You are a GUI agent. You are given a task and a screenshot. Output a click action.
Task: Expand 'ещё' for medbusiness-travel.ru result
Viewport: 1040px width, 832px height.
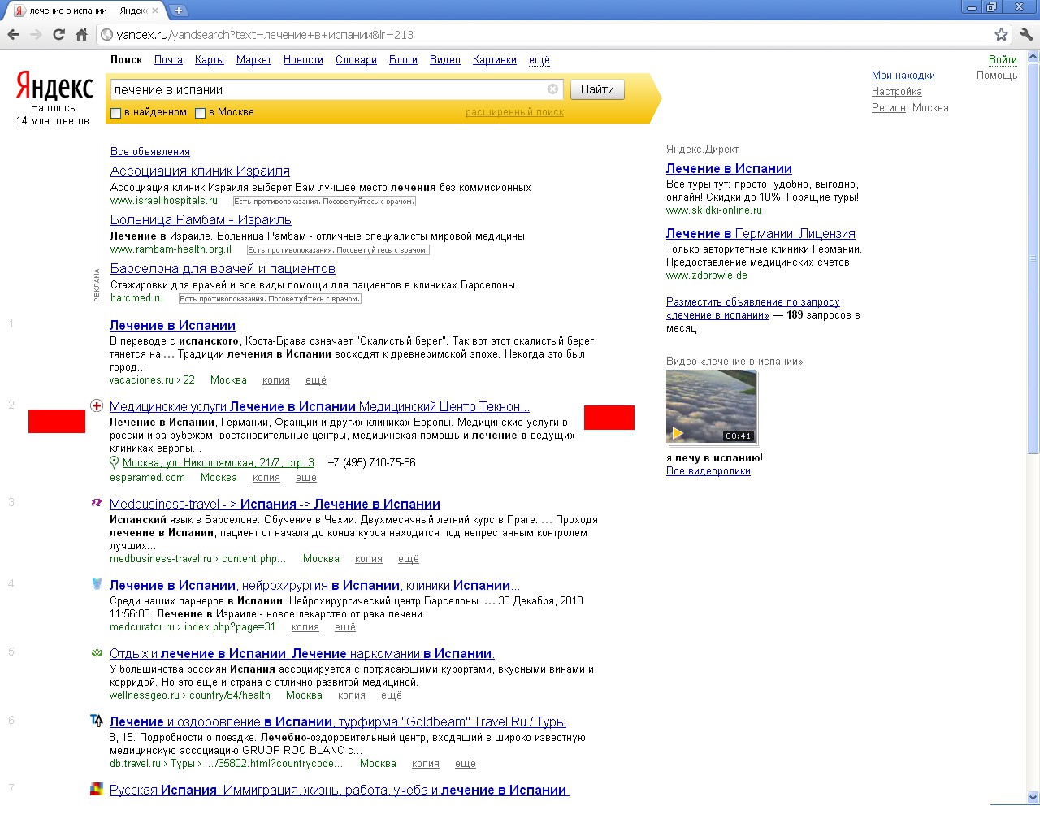click(409, 559)
